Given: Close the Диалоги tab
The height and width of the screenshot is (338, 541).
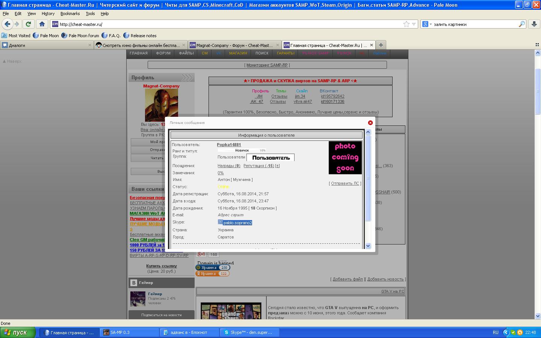Looking at the screenshot, I should pos(89,45).
